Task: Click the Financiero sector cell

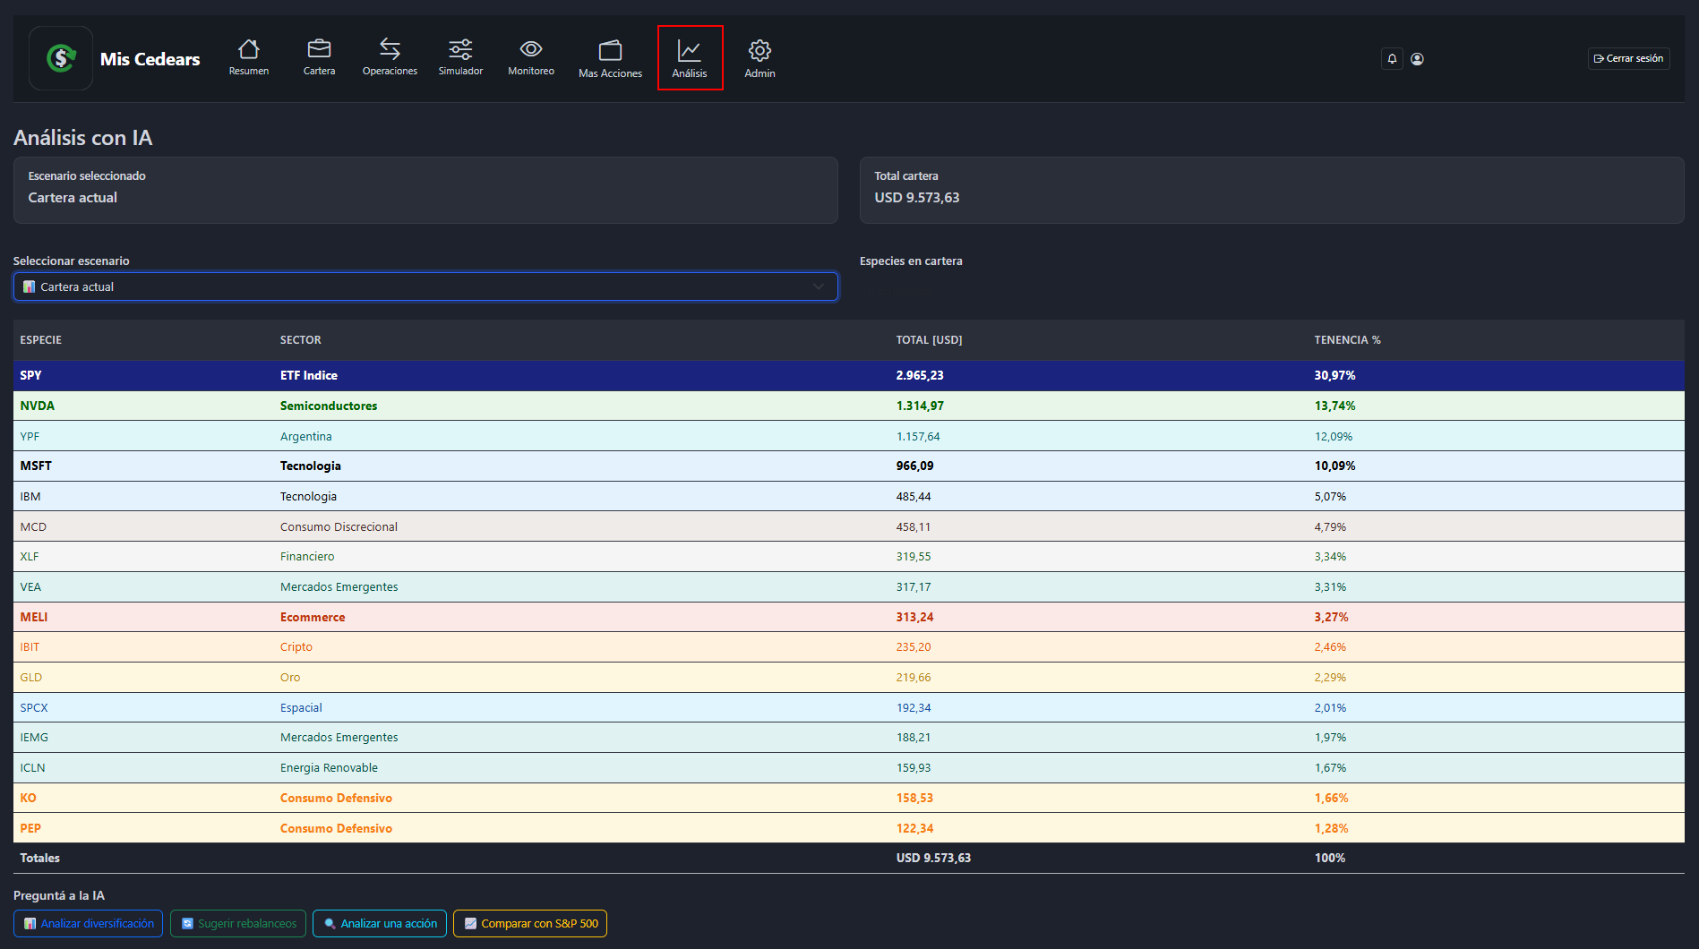Action: [x=306, y=556]
